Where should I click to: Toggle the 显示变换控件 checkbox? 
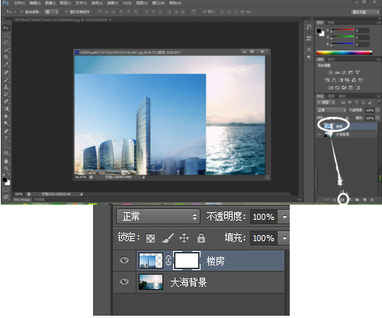click(x=66, y=11)
